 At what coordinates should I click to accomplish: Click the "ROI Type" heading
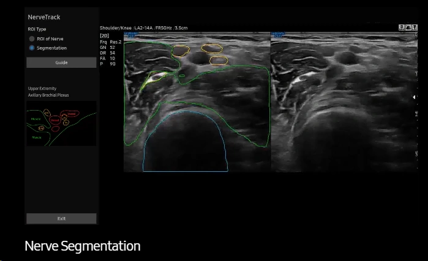[x=37, y=29]
